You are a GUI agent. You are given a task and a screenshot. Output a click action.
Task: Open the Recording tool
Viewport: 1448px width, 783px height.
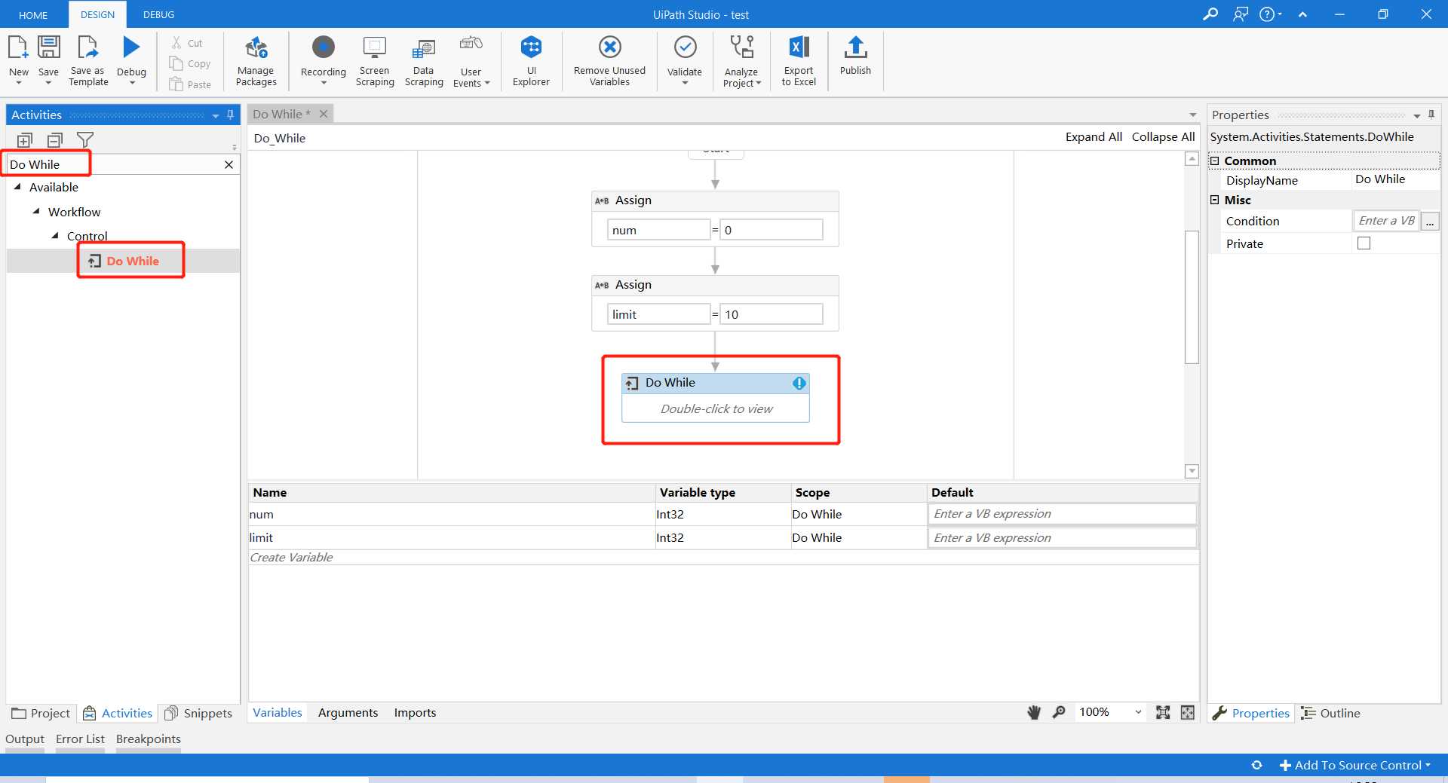(x=323, y=59)
